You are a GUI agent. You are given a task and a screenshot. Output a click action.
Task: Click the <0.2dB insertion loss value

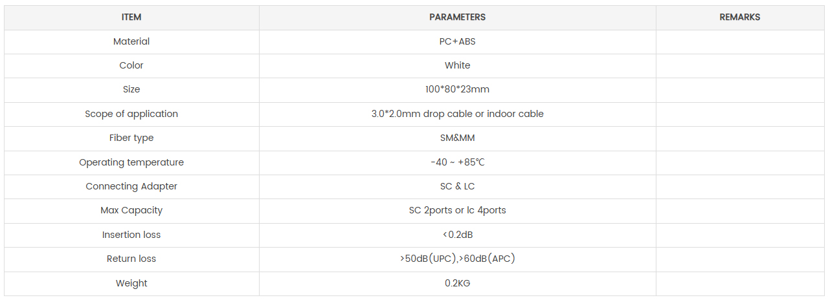click(x=457, y=235)
